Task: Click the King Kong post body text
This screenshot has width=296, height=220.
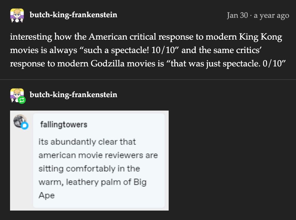Action: 148,50
